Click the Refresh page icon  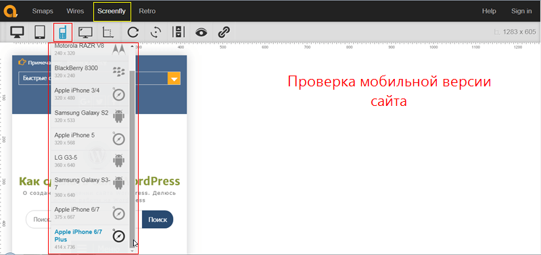coord(133,32)
